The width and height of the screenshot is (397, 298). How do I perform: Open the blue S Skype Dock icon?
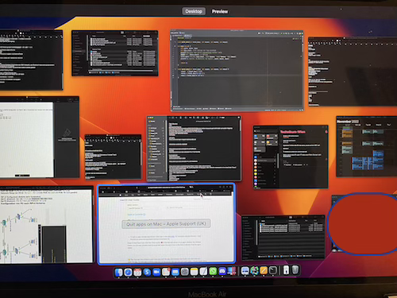coord(147,272)
